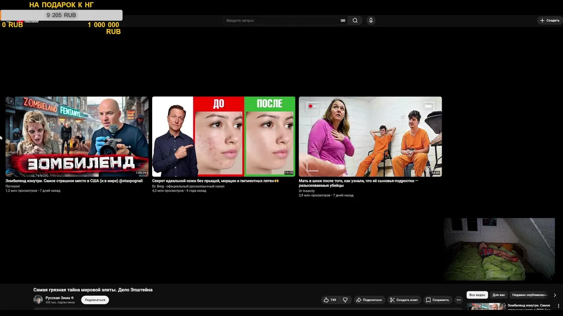Select the Для вас filter chip
Image resolution: width=563 pixels, height=316 pixels.
[x=499, y=295]
